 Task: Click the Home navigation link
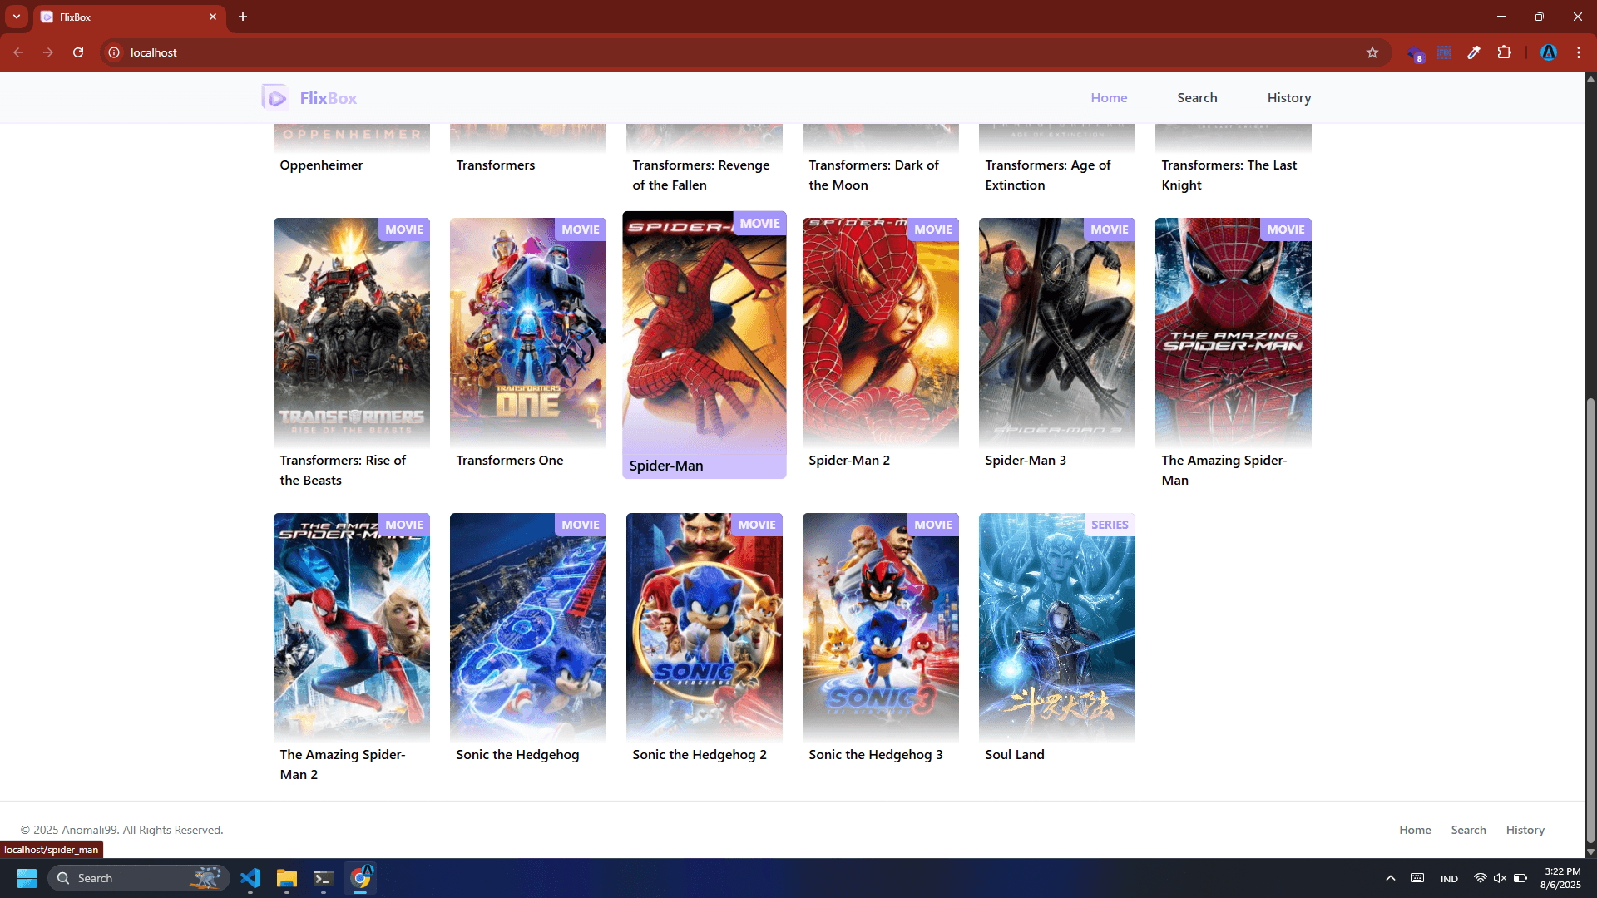coord(1109,97)
